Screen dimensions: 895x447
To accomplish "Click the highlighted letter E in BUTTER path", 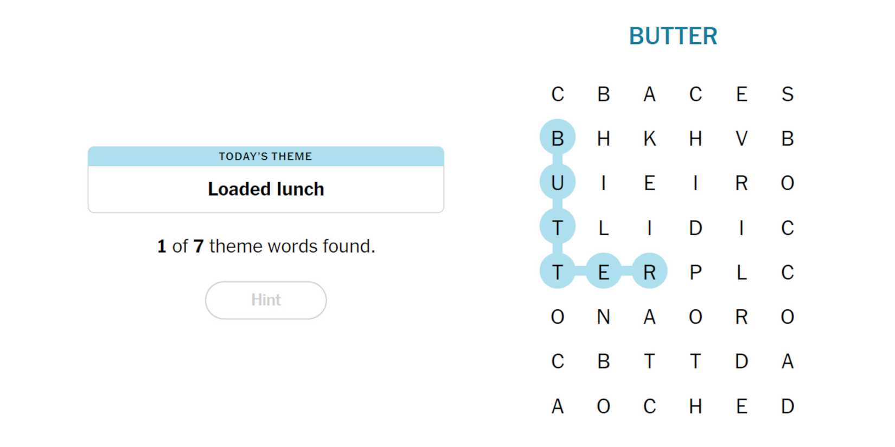I will point(603,272).
